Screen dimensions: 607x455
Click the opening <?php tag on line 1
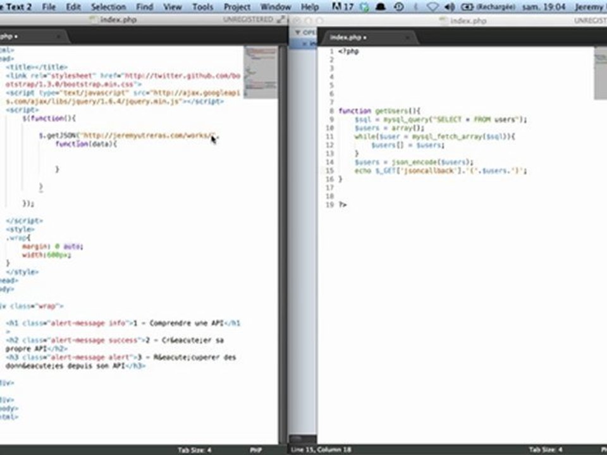coord(349,51)
